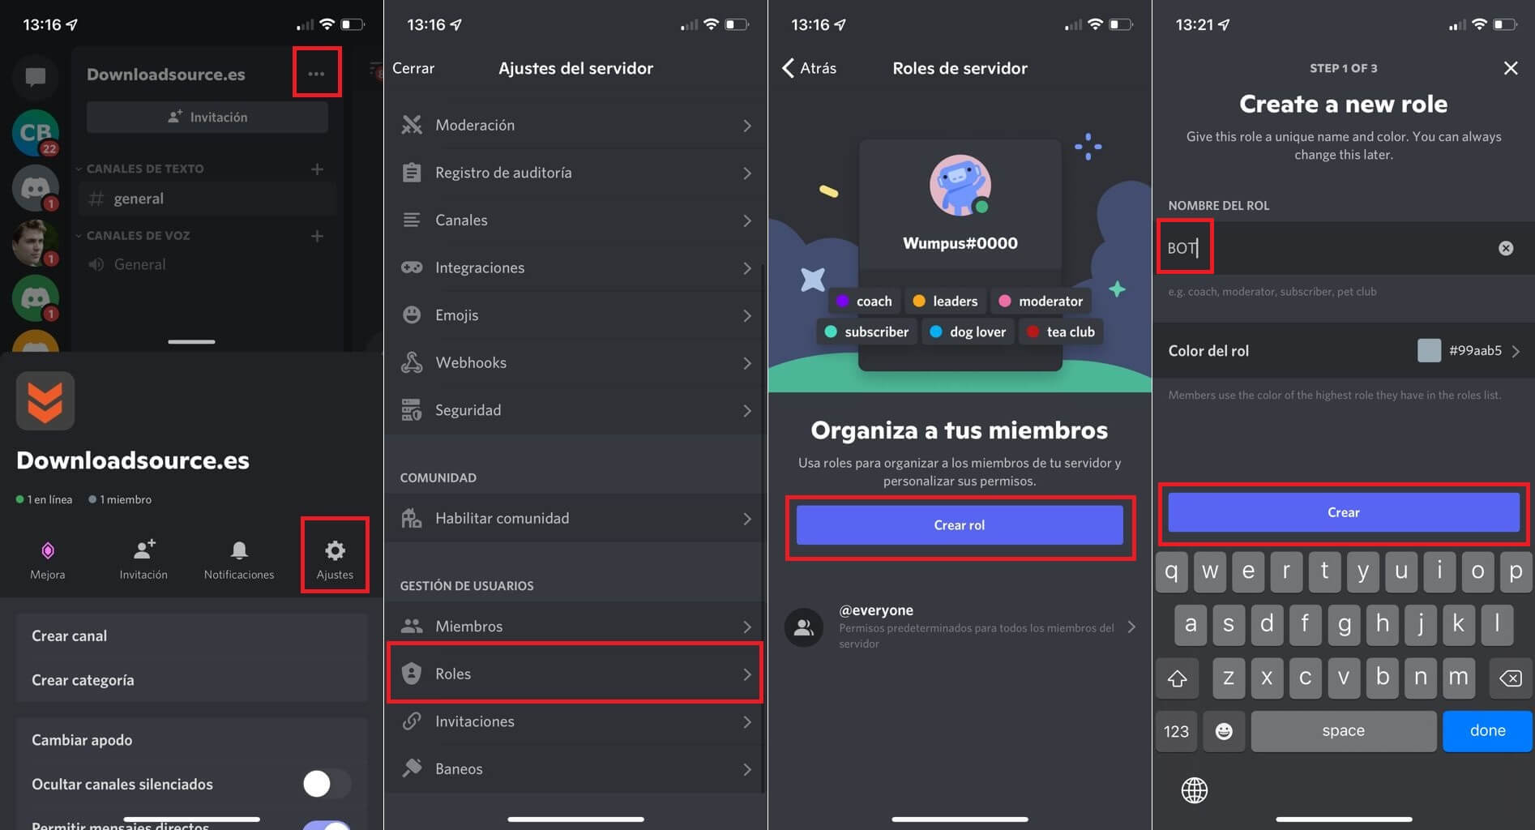Tap the '1 miembro' count text

[126, 499]
